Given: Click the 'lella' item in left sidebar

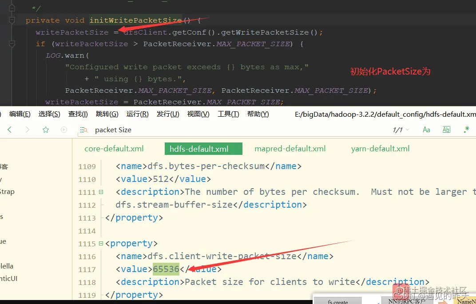Looking at the screenshot, I should (7, 266).
